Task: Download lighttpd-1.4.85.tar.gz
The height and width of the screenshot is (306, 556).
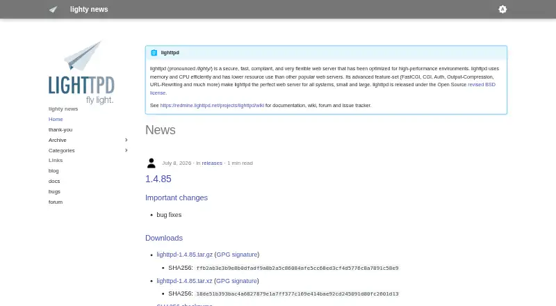Action: tap(185, 255)
